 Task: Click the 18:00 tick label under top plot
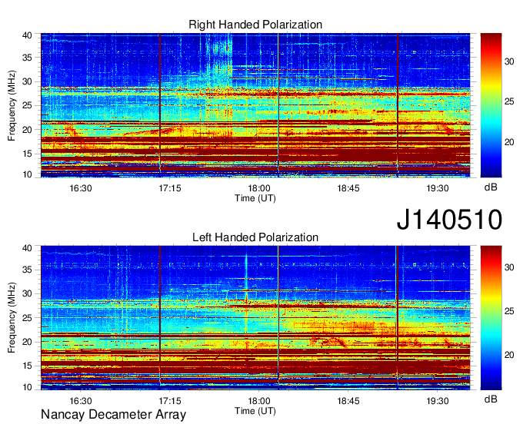[x=259, y=188]
